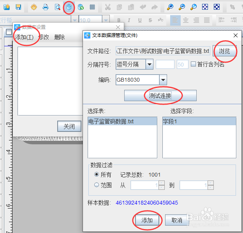The width and height of the screenshot is (243, 233).
Task: Select 所有 radio button
Action: 97,175
